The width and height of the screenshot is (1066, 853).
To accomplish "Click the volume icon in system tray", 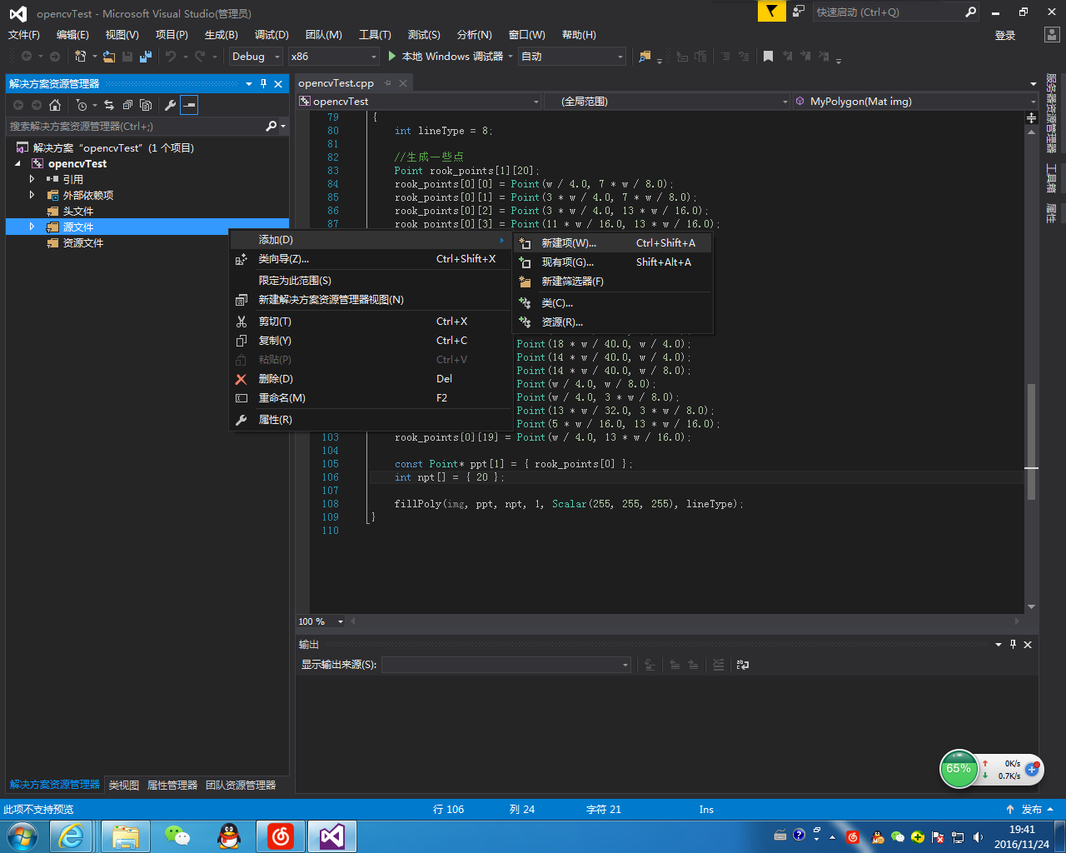I will (x=978, y=837).
